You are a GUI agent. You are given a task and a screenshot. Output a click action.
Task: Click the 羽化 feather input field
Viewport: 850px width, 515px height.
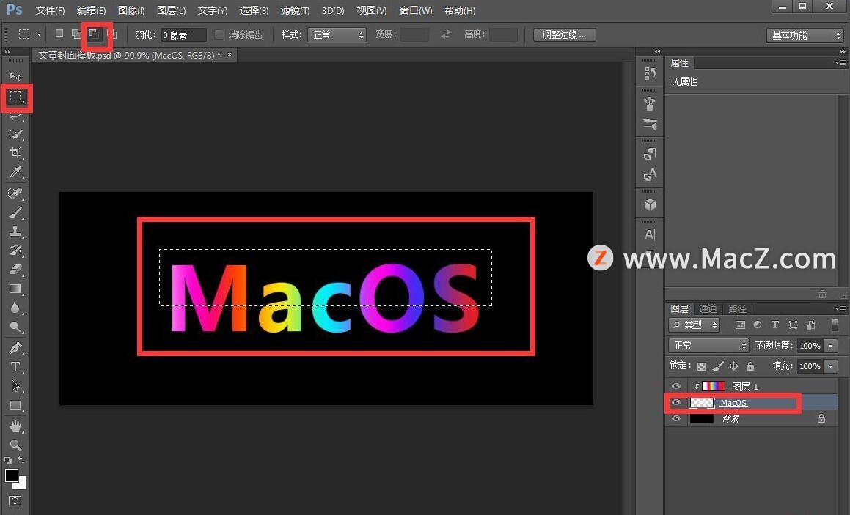[x=183, y=34]
